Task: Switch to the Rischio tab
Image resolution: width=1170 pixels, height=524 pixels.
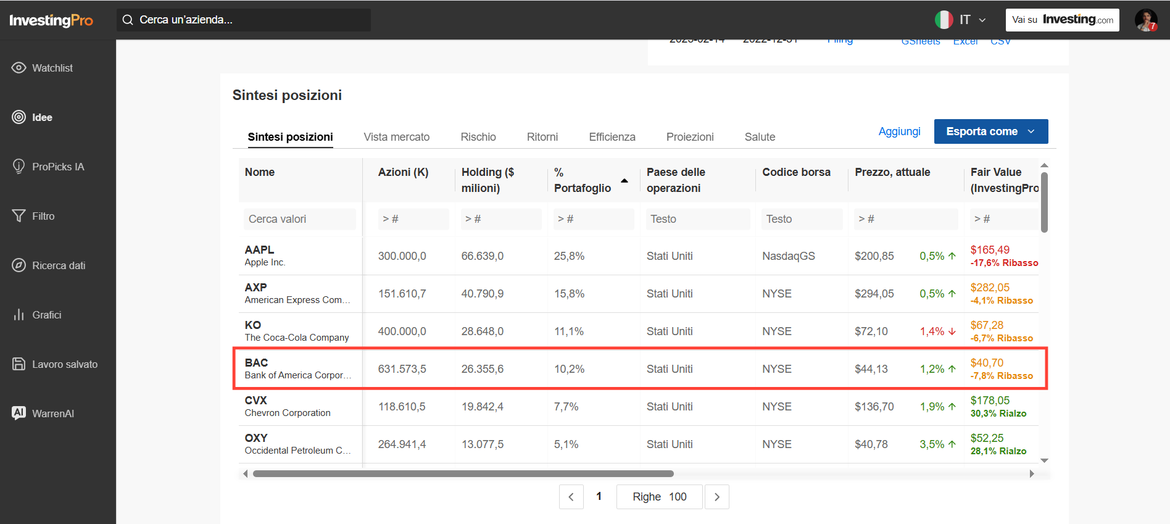Action: point(478,137)
